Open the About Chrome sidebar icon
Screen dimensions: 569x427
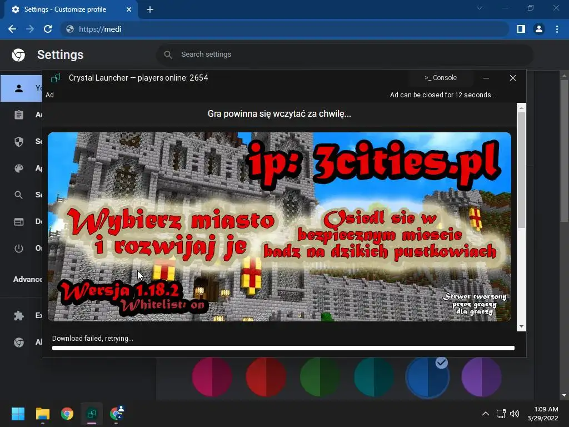coord(19,342)
